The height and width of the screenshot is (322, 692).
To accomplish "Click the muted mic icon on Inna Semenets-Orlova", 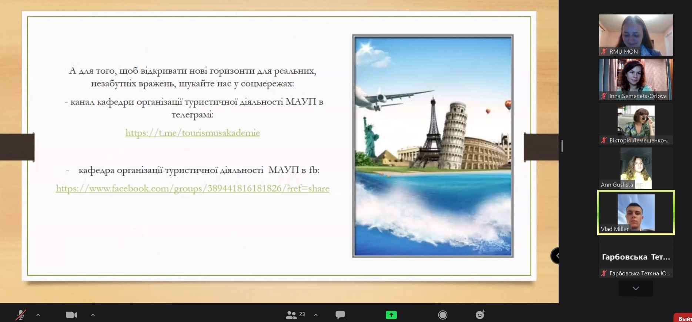I will point(604,96).
